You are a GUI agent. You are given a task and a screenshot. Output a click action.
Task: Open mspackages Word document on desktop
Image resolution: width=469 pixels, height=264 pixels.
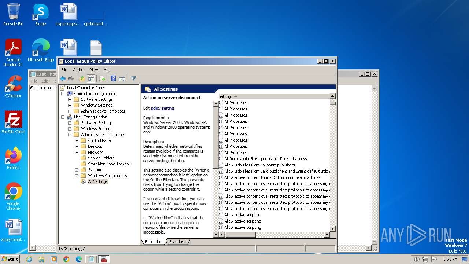tap(68, 15)
